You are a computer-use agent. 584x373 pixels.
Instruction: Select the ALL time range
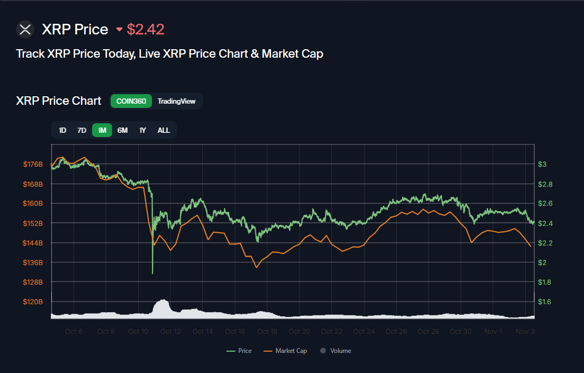(x=164, y=130)
